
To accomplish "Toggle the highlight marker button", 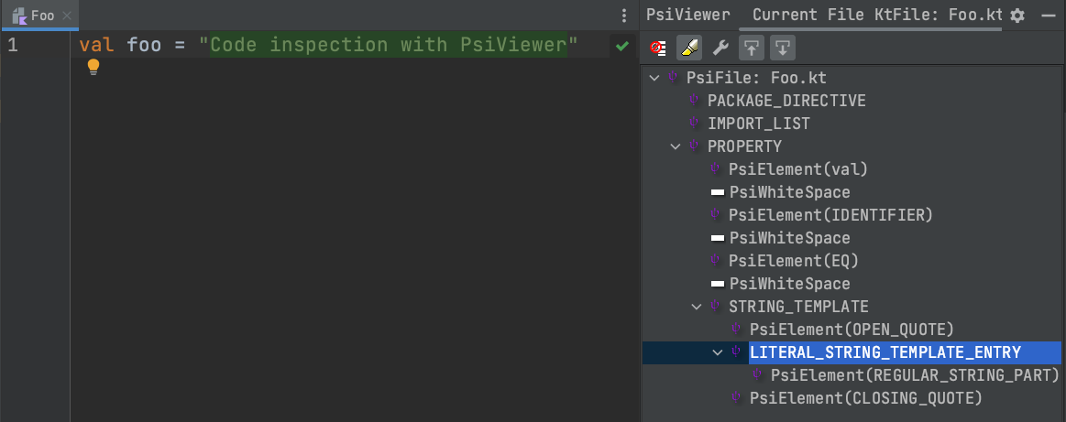I will click(x=688, y=48).
